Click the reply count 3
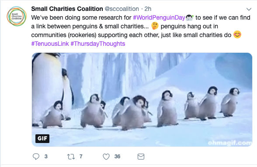The height and width of the screenshot is (167, 257). pos(46,157)
